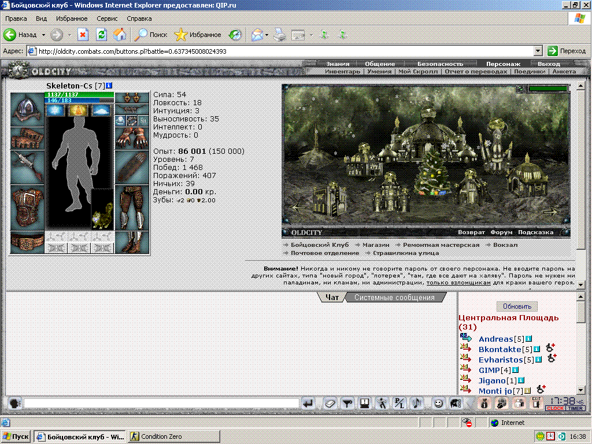592x444 pixels.
Task: Click the white cloud buff icon
Action: point(101,110)
